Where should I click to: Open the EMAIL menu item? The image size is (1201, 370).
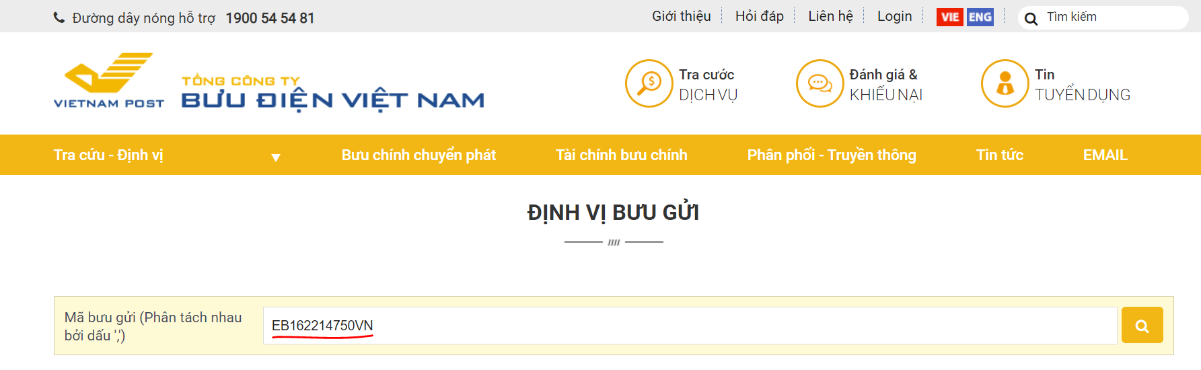click(x=1105, y=155)
